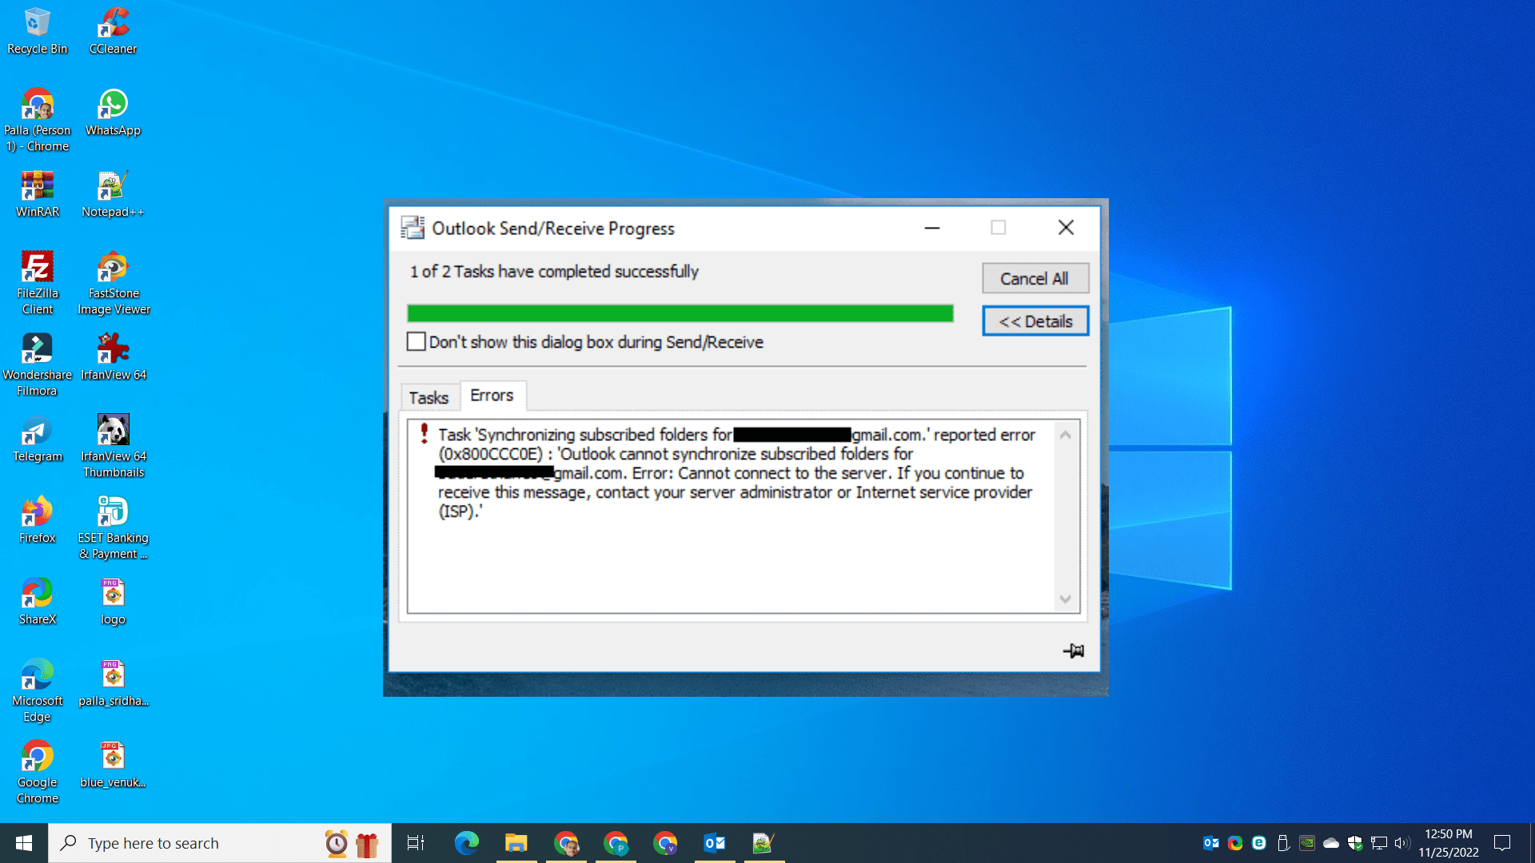Click the green Send/Receive progress bar
The width and height of the screenshot is (1535, 863).
680,313
